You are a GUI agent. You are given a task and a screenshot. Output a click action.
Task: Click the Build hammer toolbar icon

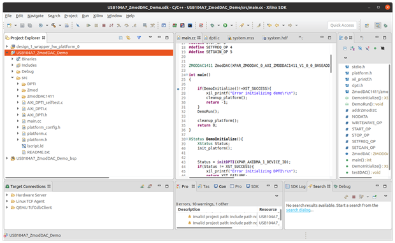click(54, 25)
